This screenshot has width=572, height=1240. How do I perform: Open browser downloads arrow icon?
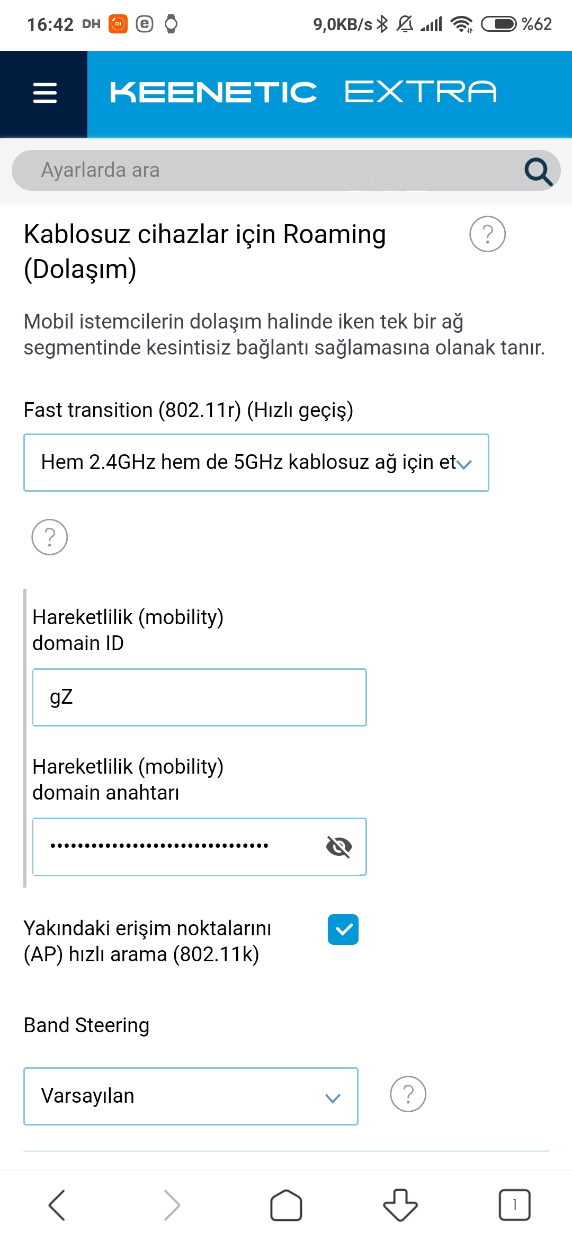400,1205
